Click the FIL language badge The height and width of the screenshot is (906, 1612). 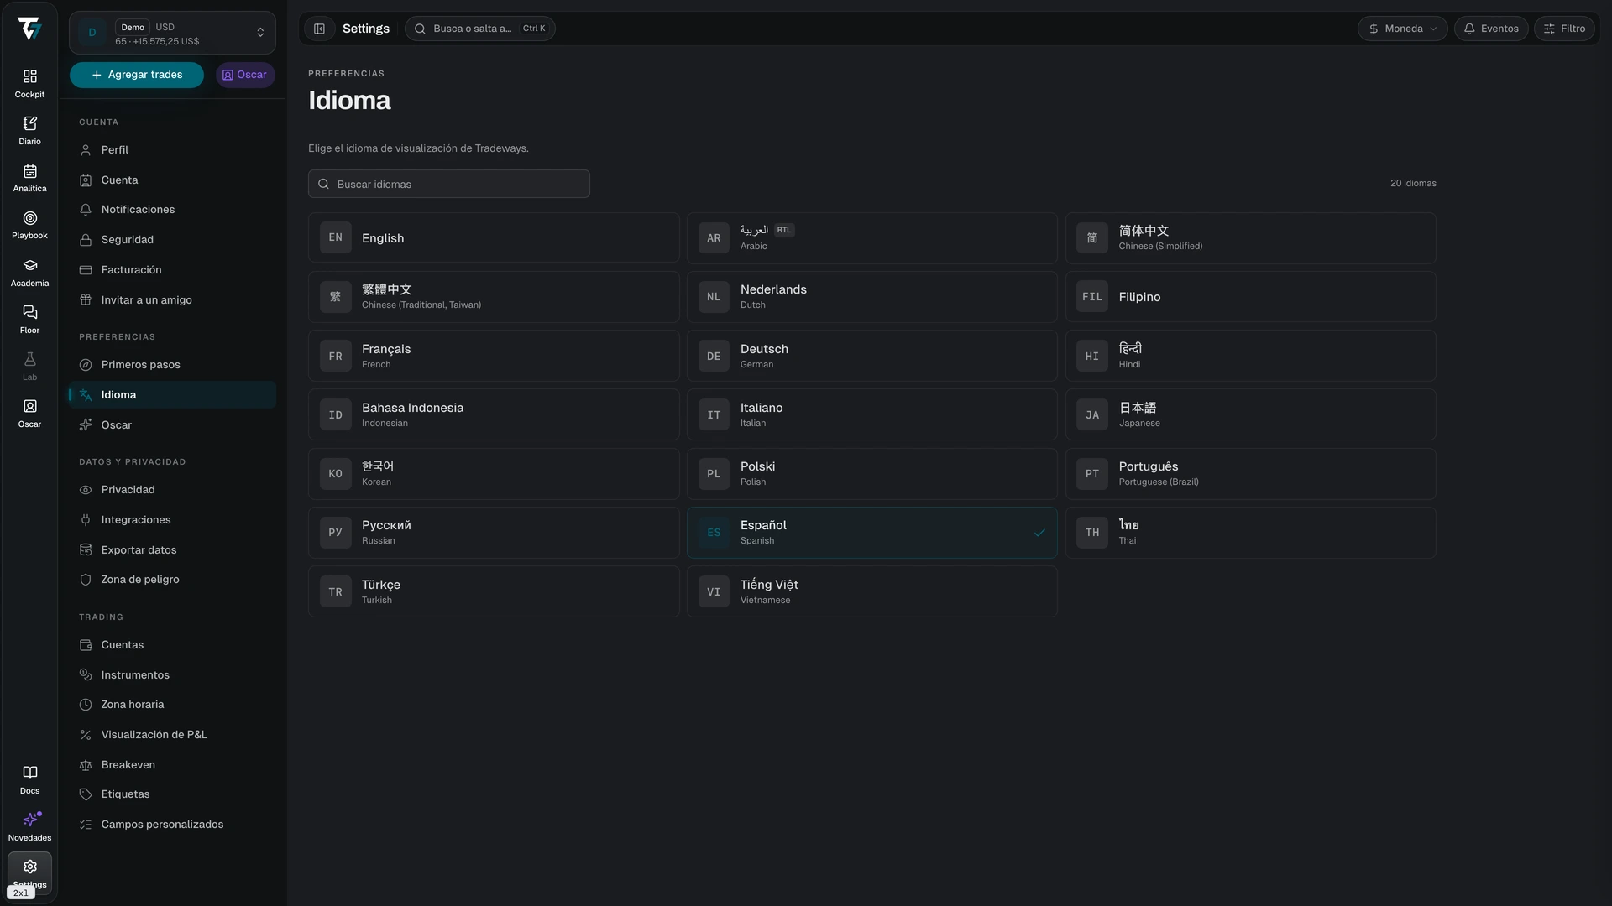tap(1091, 297)
